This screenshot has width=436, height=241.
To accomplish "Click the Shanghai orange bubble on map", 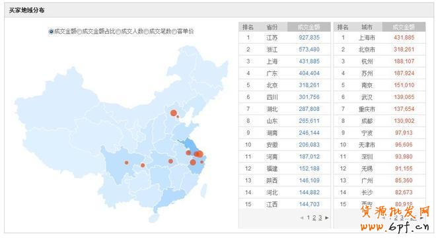I will point(199,154).
